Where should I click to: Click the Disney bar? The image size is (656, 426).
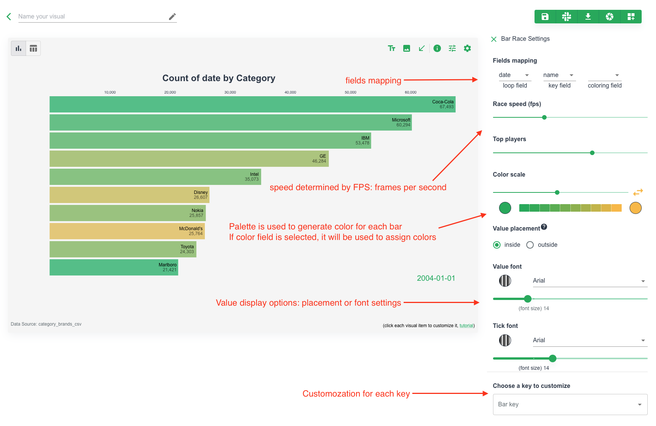(129, 195)
